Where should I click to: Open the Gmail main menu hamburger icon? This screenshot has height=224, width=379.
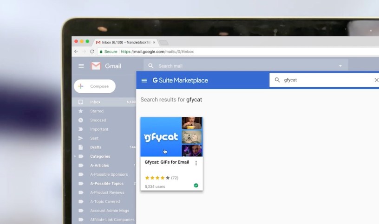point(81,66)
